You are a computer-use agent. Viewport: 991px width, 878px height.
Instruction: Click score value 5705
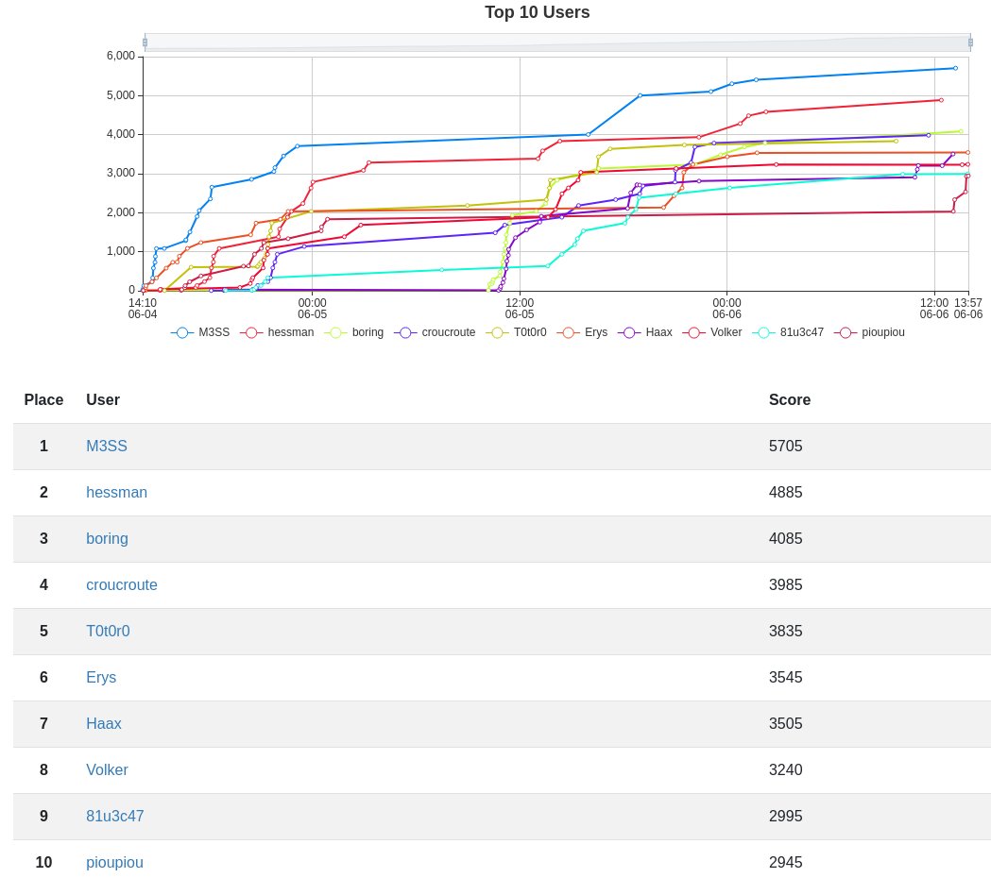pyautogui.click(x=786, y=446)
